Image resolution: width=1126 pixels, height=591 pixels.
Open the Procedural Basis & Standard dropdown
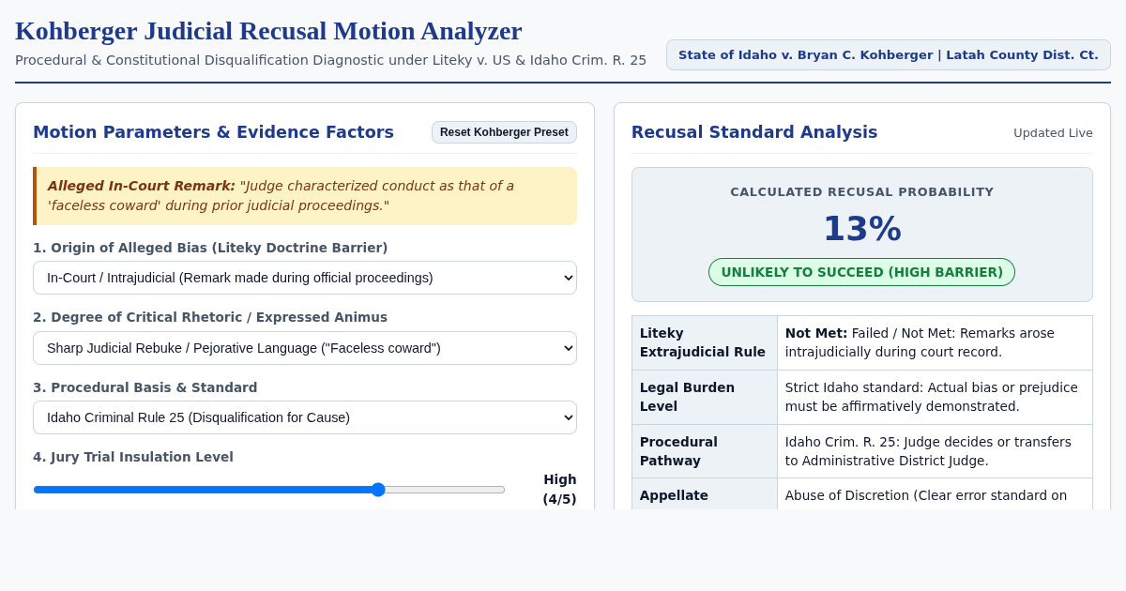click(x=305, y=417)
